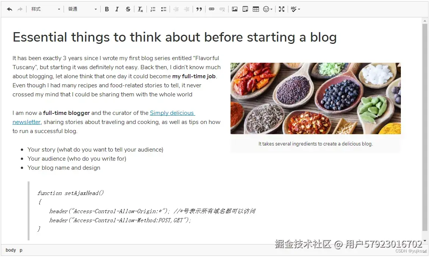Toggle bold formatting
Image resolution: width=430 pixels, height=257 pixels.
pos(107,9)
